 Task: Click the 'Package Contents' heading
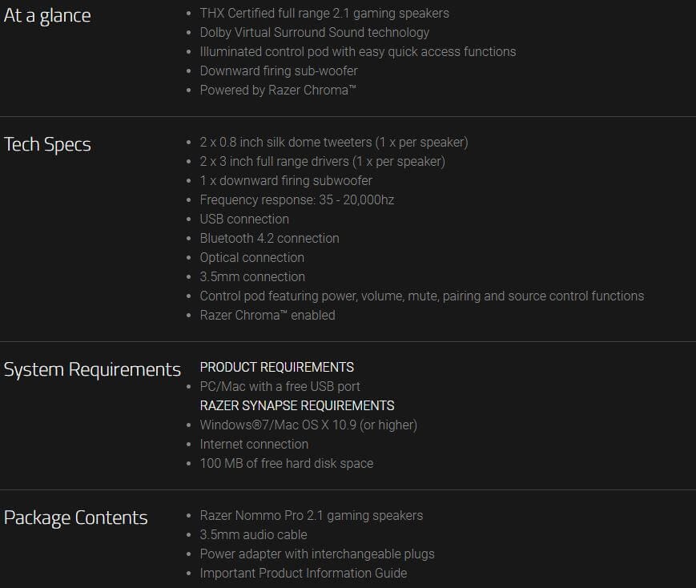(x=75, y=518)
